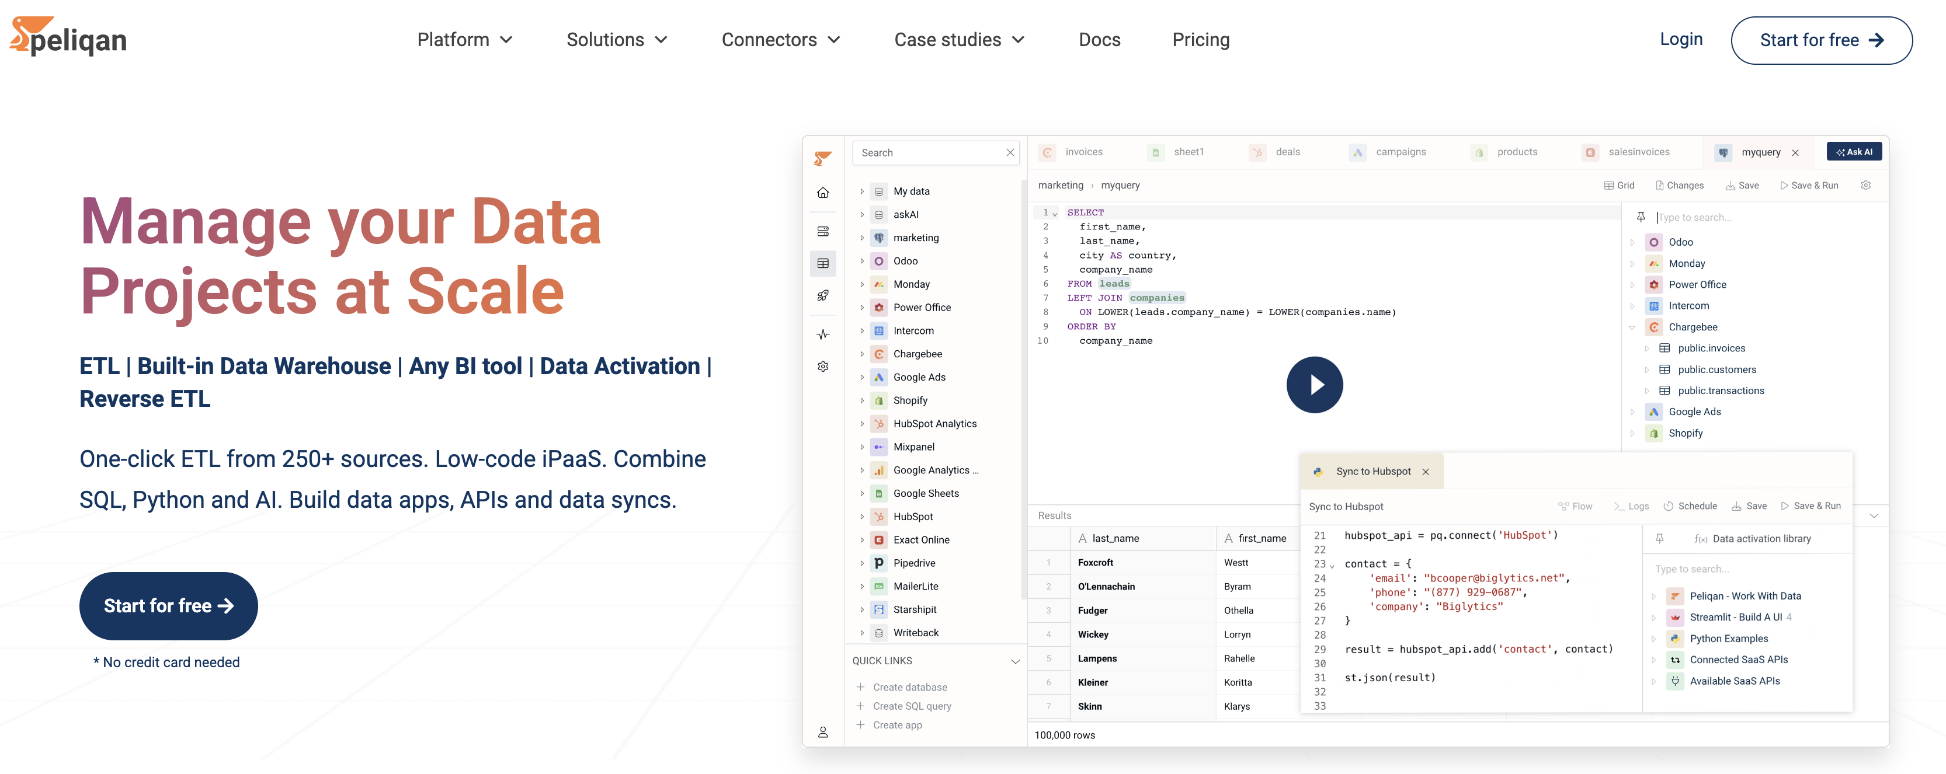Click the Pipedrive icon in tree
Viewport: 1946px width, 774px height.
tap(878, 563)
